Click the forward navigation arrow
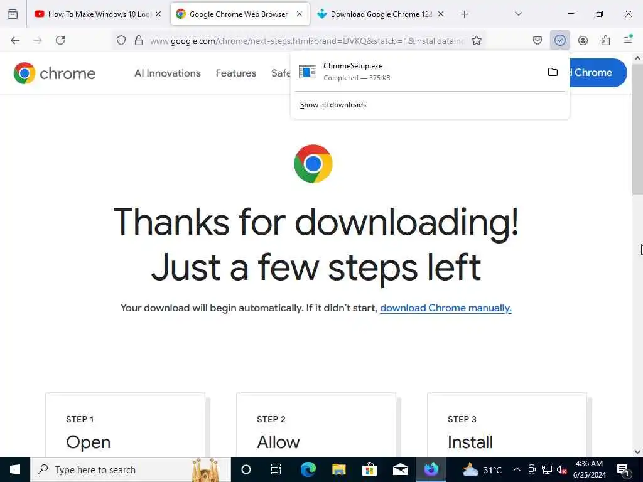The image size is (643, 482). (x=38, y=40)
